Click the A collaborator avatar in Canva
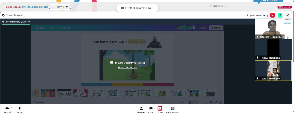This screenshot has height=113, width=295. (189, 28)
